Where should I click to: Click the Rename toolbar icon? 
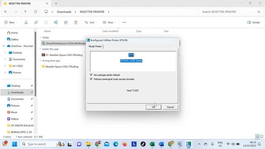tap(56, 22)
